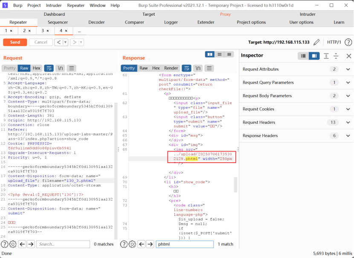
Task: Close Repeater tab 3
Action: 48,31
